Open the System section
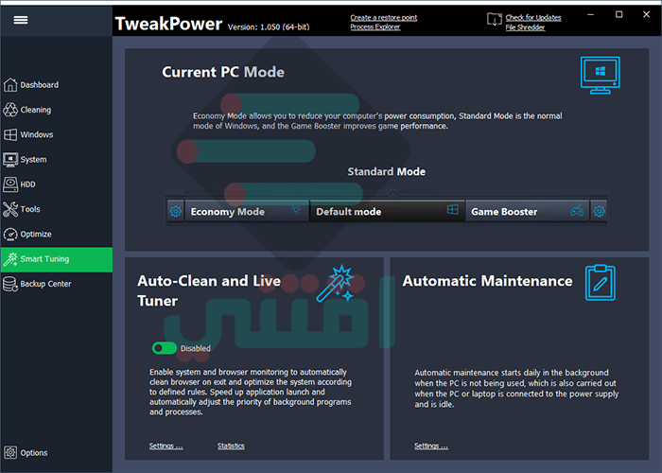The height and width of the screenshot is (473, 662). tap(57, 160)
